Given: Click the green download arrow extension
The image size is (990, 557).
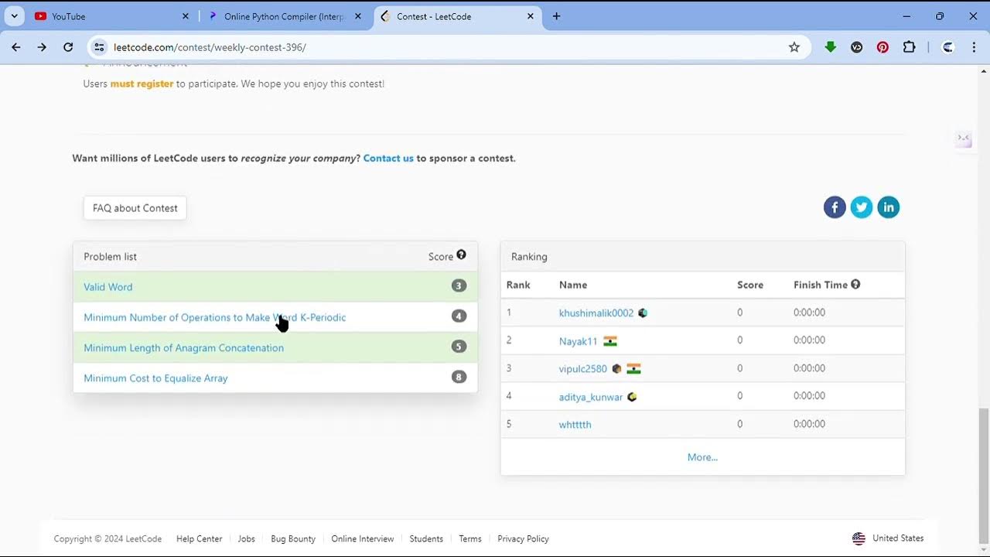Looking at the screenshot, I should (831, 47).
